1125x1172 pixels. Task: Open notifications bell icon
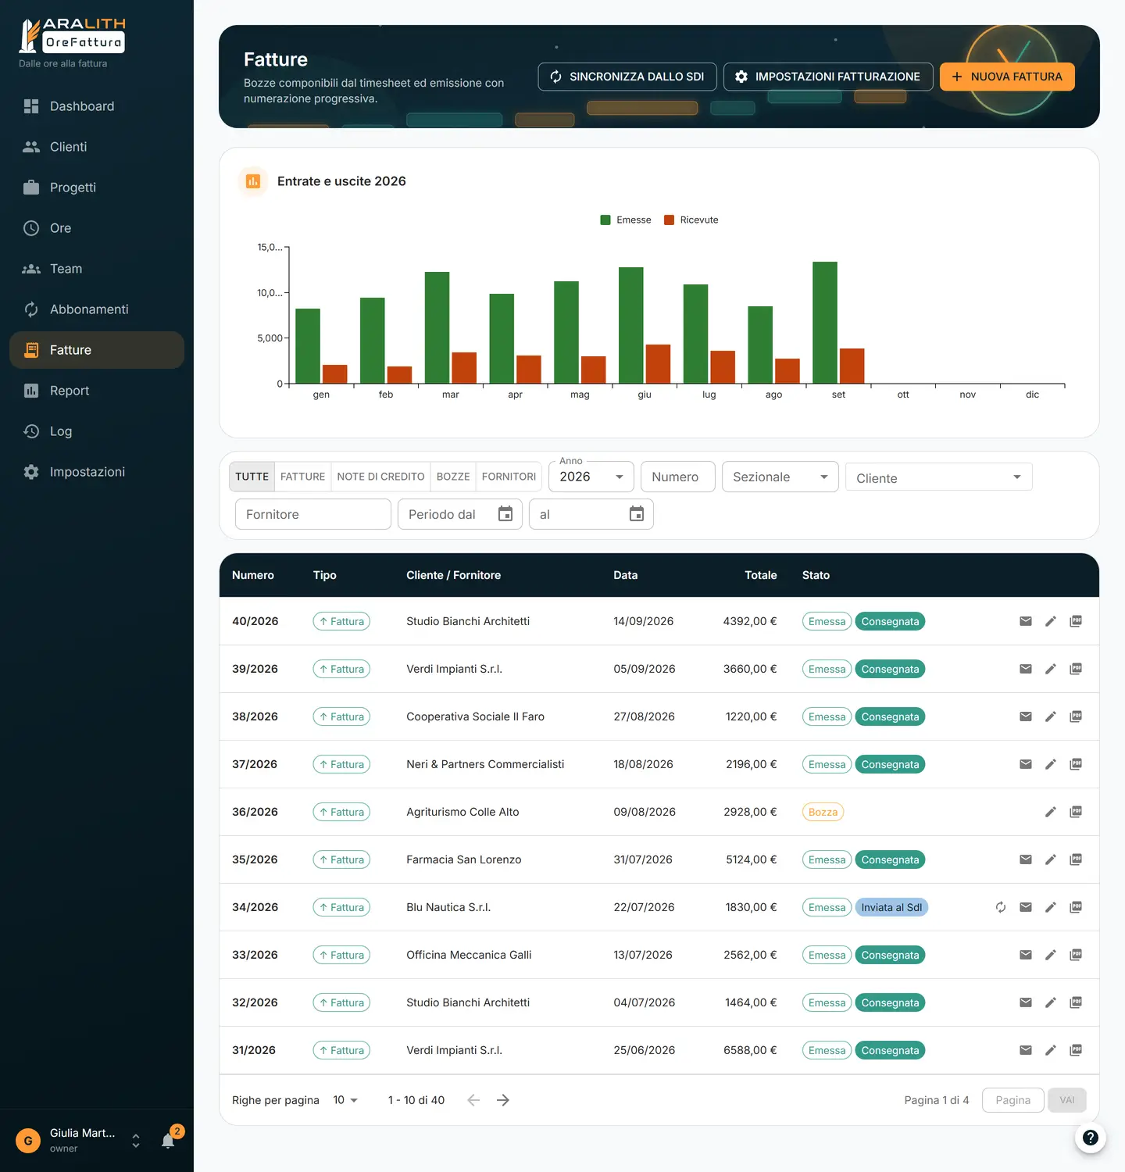click(x=168, y=1141)
